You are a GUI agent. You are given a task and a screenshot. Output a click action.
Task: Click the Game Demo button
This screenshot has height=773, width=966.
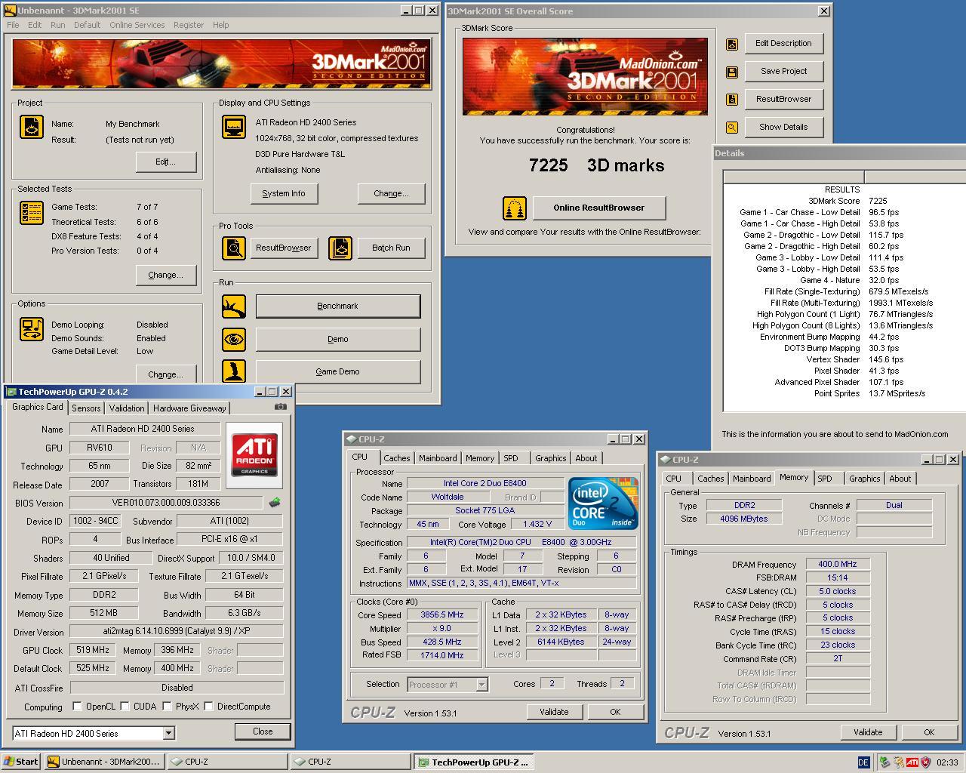337,371
